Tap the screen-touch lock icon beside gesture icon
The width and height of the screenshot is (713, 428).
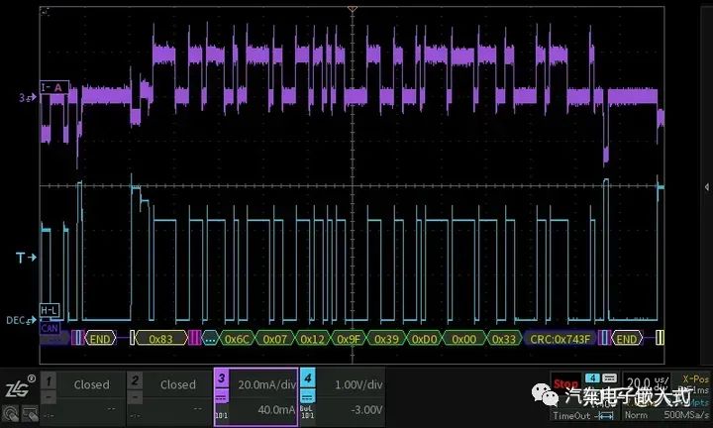point(30,413)
